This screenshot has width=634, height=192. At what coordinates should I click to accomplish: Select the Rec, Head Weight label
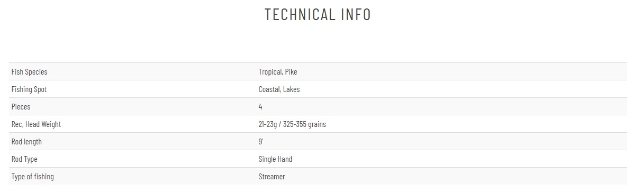coord(36,124)
